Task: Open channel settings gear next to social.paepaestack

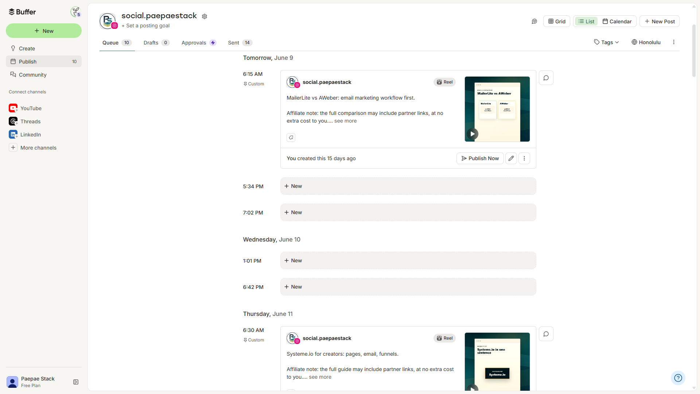Action: [x=205, y=16]
